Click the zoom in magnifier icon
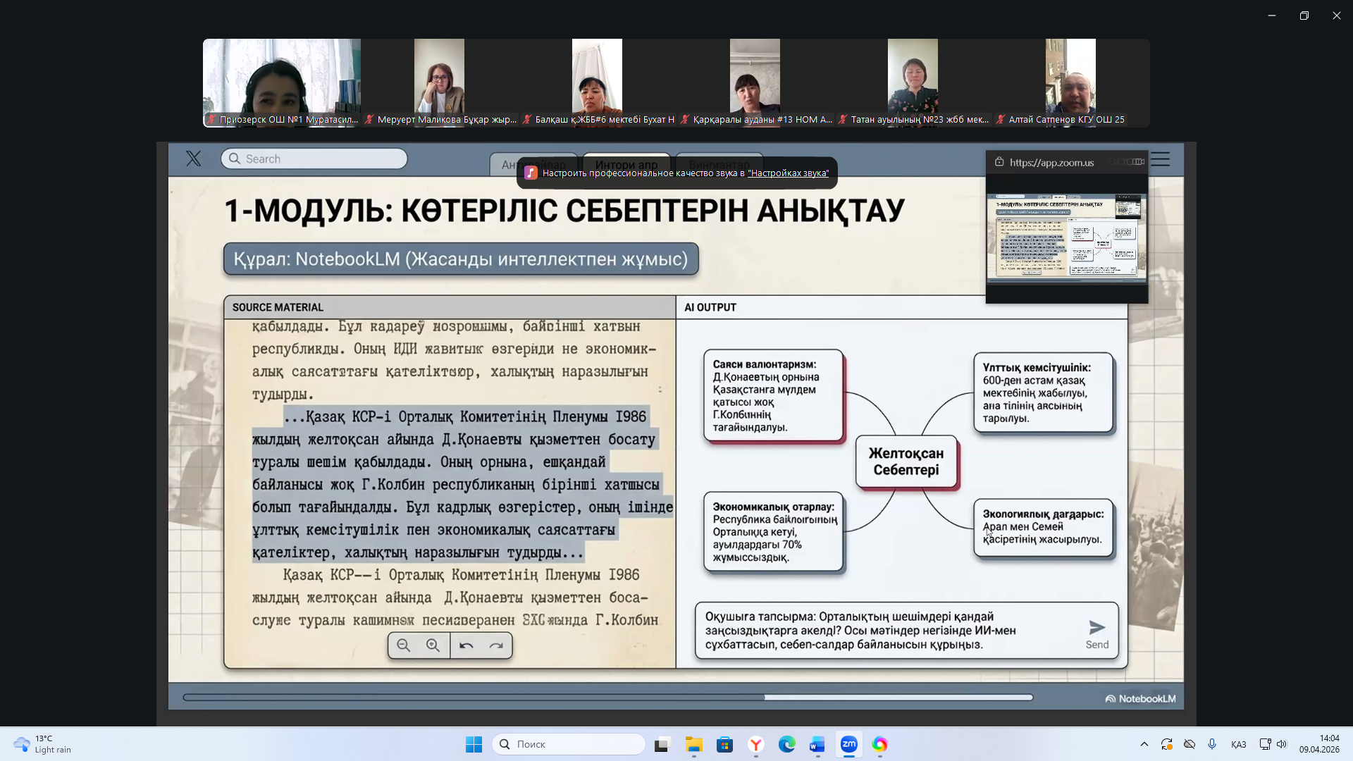 point(433,645)
